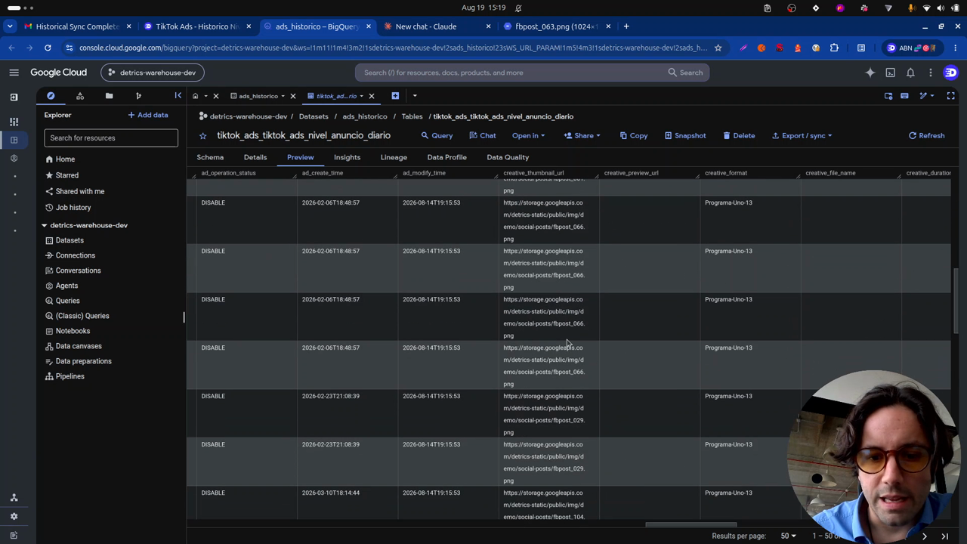Collapse the Explorer left pane
967x544 pixels.
coord(178,96)
